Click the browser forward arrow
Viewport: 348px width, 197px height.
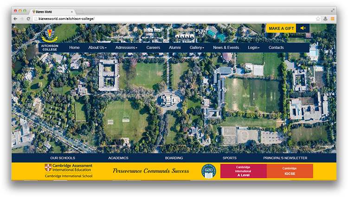tap(22, 19)
